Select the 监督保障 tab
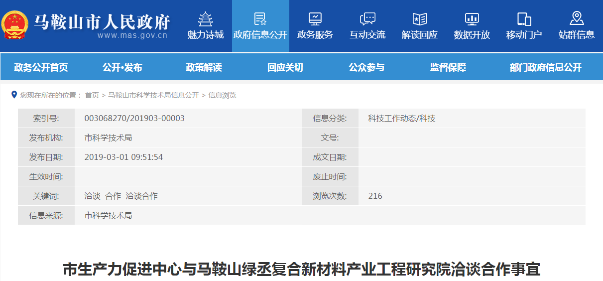The height and width of the screenshot is (281, 603). (x=448, y=68)
